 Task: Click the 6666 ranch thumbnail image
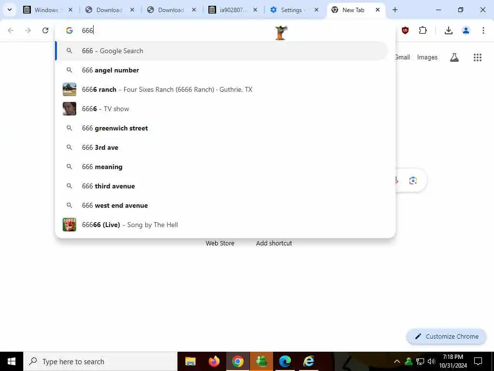click(69, 89)
